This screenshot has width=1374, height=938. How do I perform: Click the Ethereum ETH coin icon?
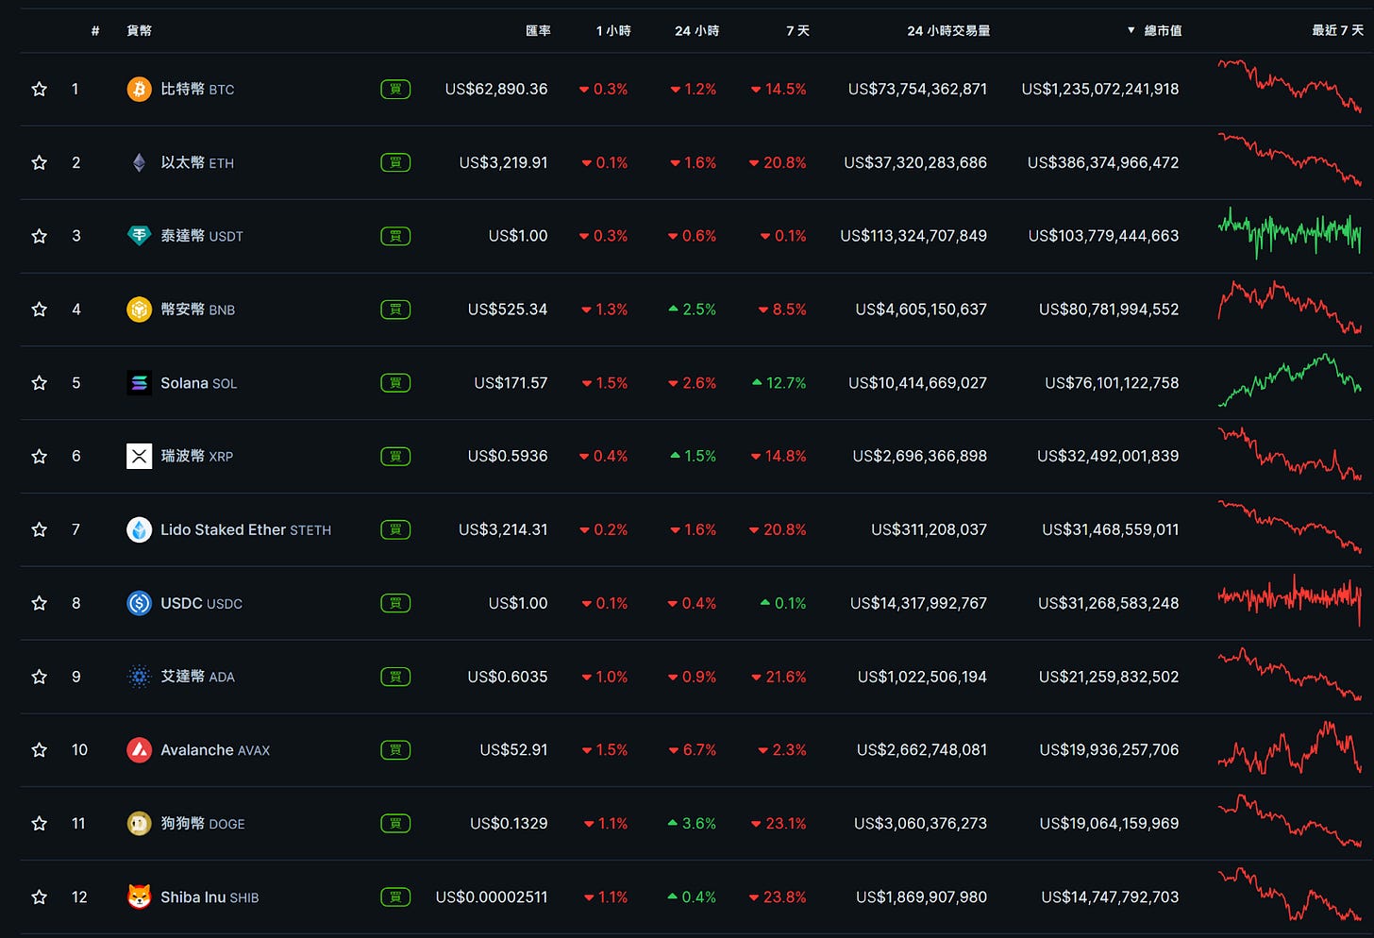click(139, 162)
